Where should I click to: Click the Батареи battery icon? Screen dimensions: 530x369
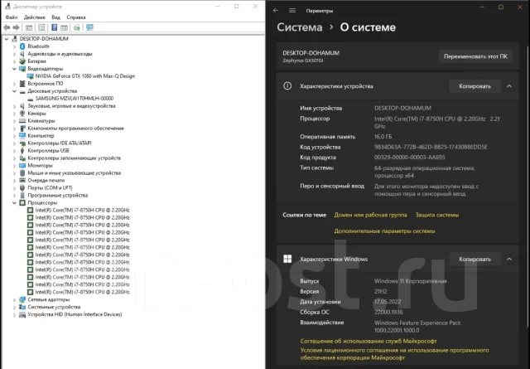22,61
